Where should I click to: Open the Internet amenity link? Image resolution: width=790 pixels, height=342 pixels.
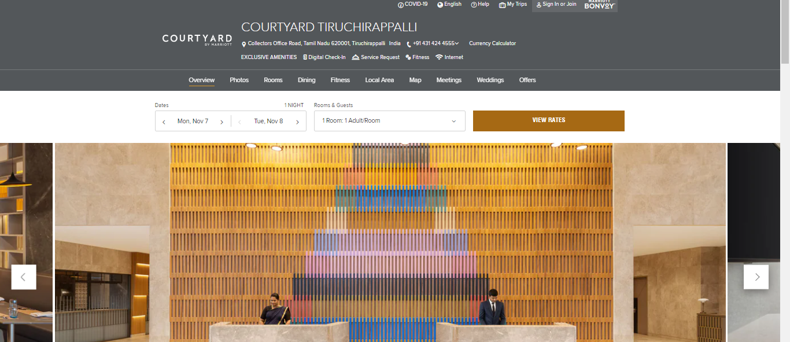(454, 57)
